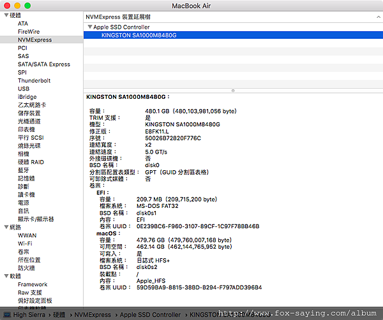Click the computer icon in the path bar
This screenshot has width=383, height=320.
tap(7, 315)
